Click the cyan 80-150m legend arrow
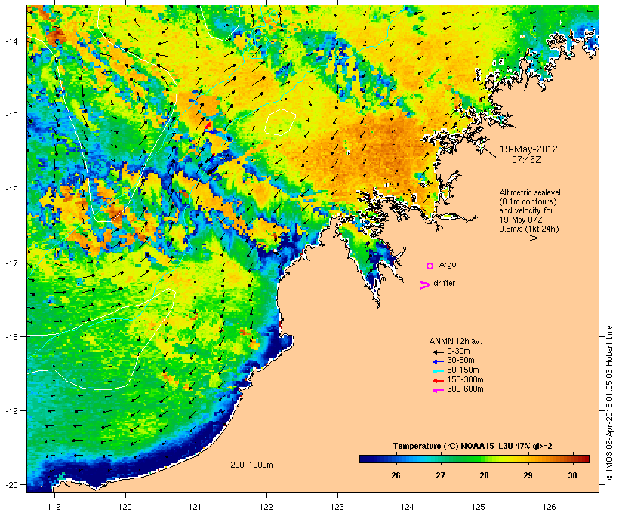Screen dimensions: 619x513 point(439,371)
